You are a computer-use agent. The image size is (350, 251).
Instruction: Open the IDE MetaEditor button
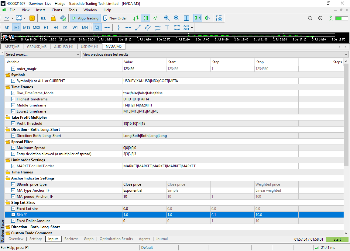(x=43, y=18)
